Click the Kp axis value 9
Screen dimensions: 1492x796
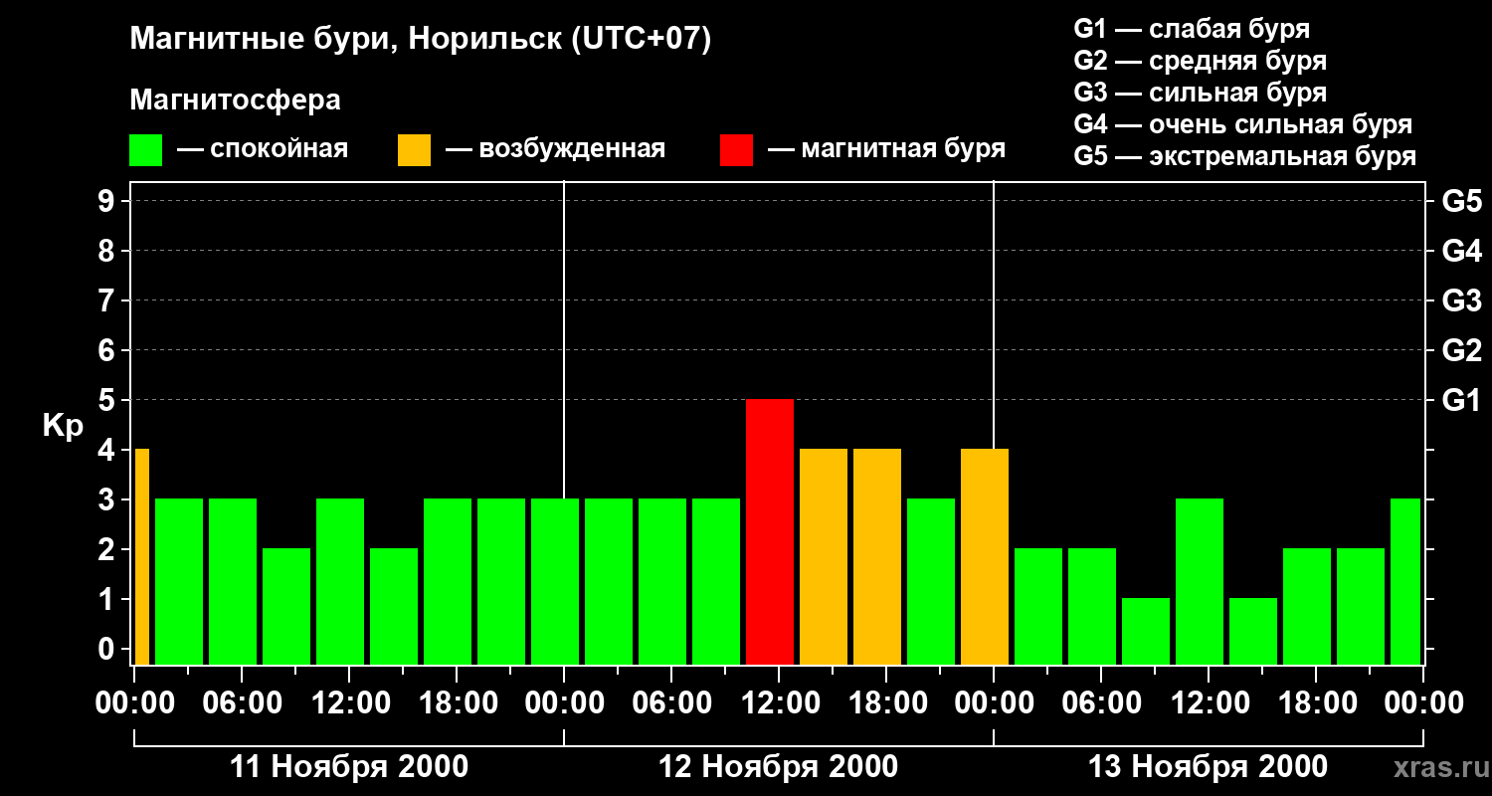[x=107, y=202]
